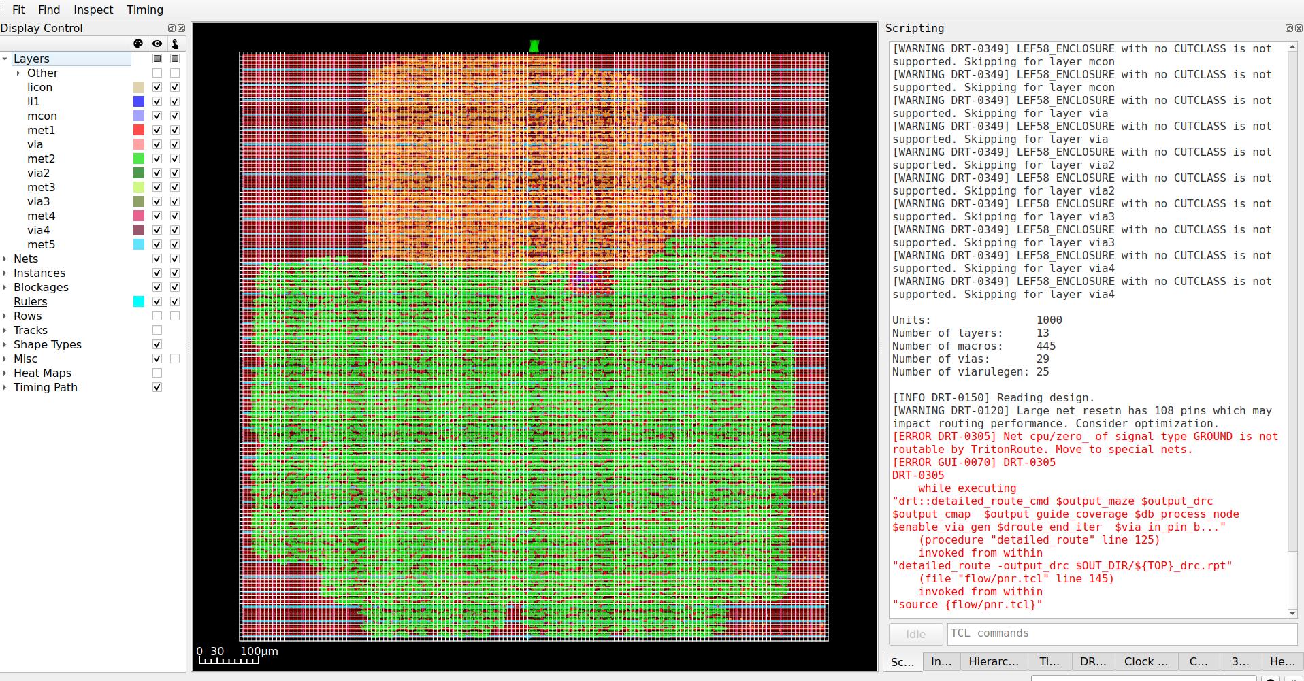Expand the Timing Path group
This screenshot has width=1304, height=681.
[x=5, y=387]
